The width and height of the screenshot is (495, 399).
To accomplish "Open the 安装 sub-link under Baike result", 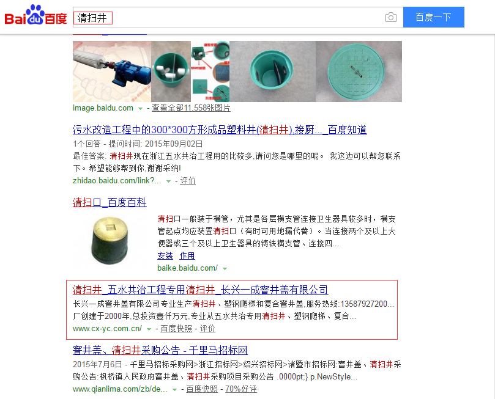I will point(165,255).
